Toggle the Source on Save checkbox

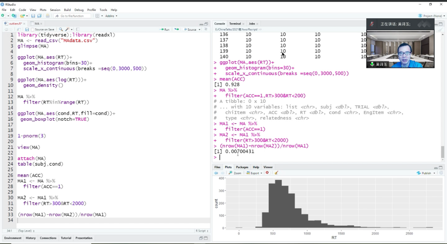[33, 30]
